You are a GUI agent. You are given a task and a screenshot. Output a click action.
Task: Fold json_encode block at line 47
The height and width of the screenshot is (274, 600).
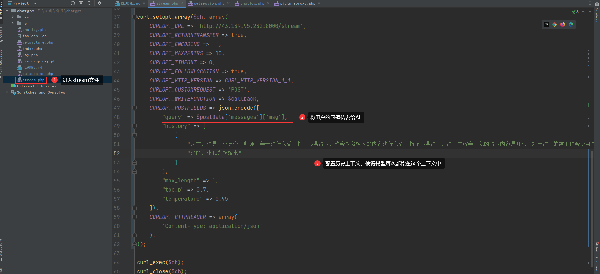point(134,108)
